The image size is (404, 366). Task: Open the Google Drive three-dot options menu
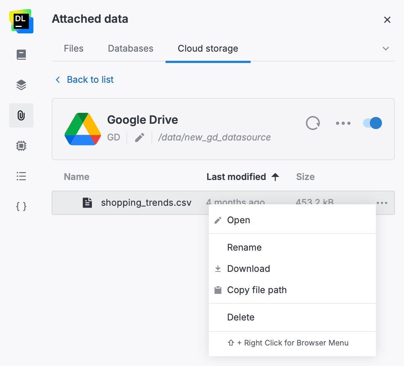pos(343,123)
